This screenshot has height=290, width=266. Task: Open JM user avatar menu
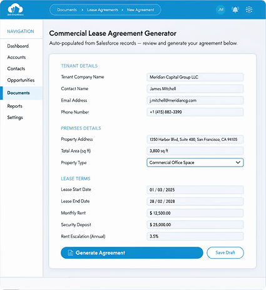(221, 9)
